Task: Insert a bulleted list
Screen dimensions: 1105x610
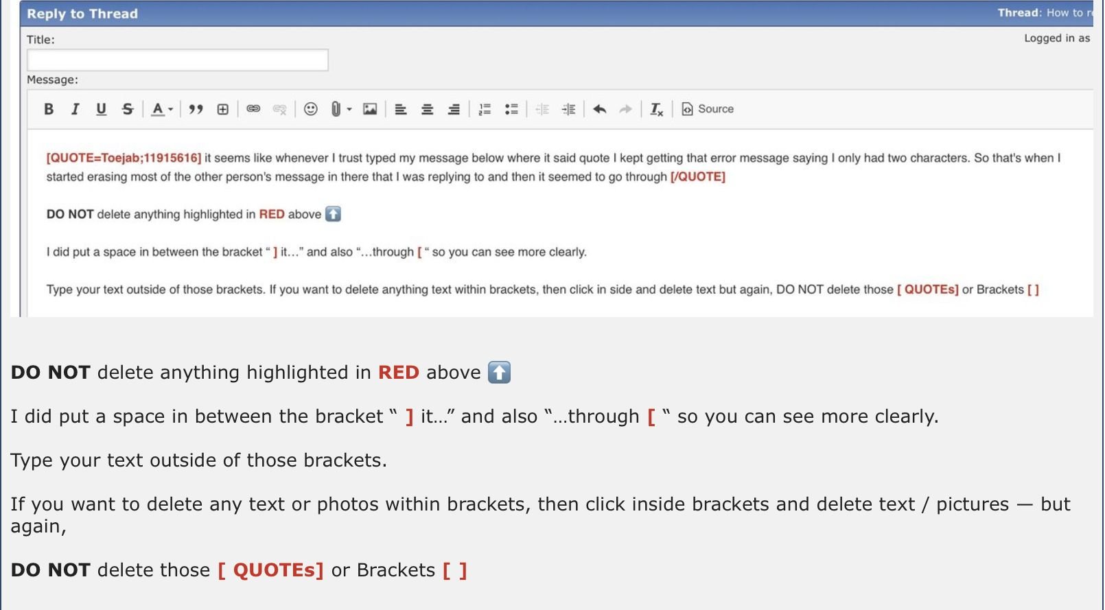Action: tap(511, 109)
